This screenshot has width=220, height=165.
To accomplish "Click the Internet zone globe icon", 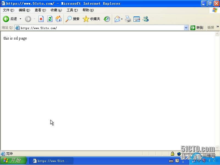I will point(179,154).
